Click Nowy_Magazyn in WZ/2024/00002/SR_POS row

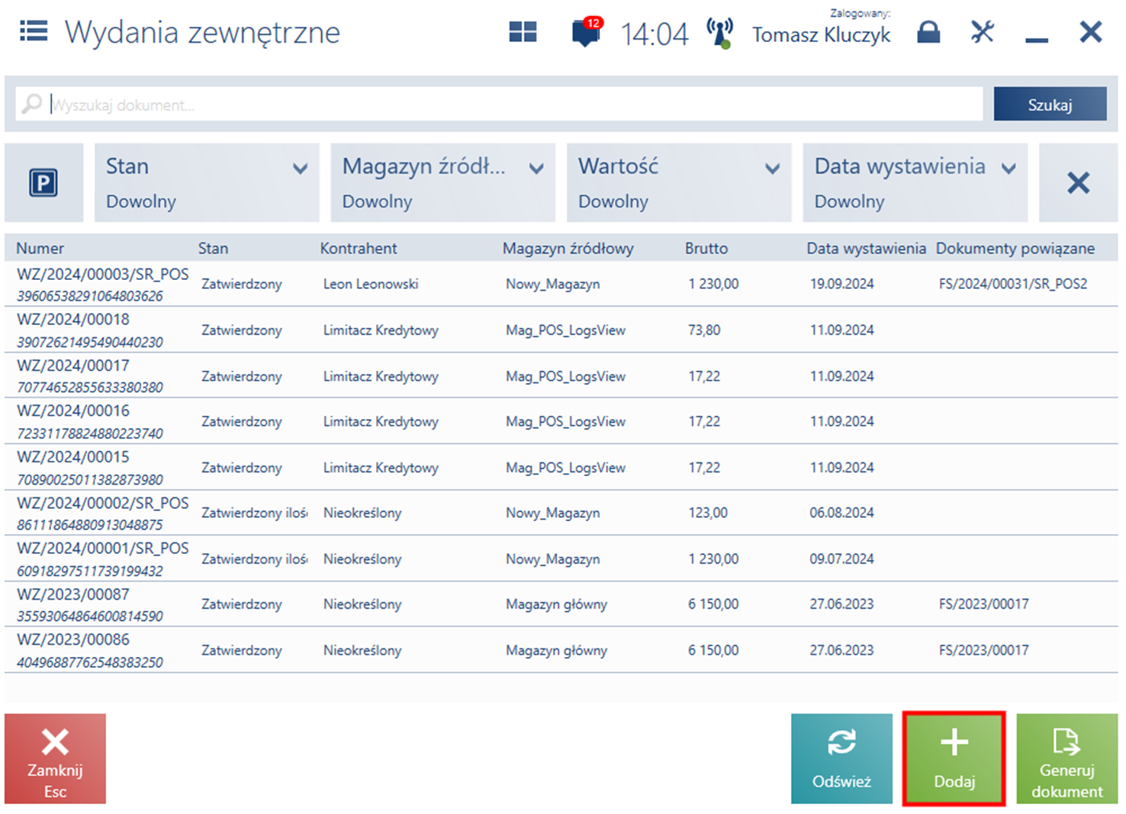pyautogui.click(x=552, y=513)
